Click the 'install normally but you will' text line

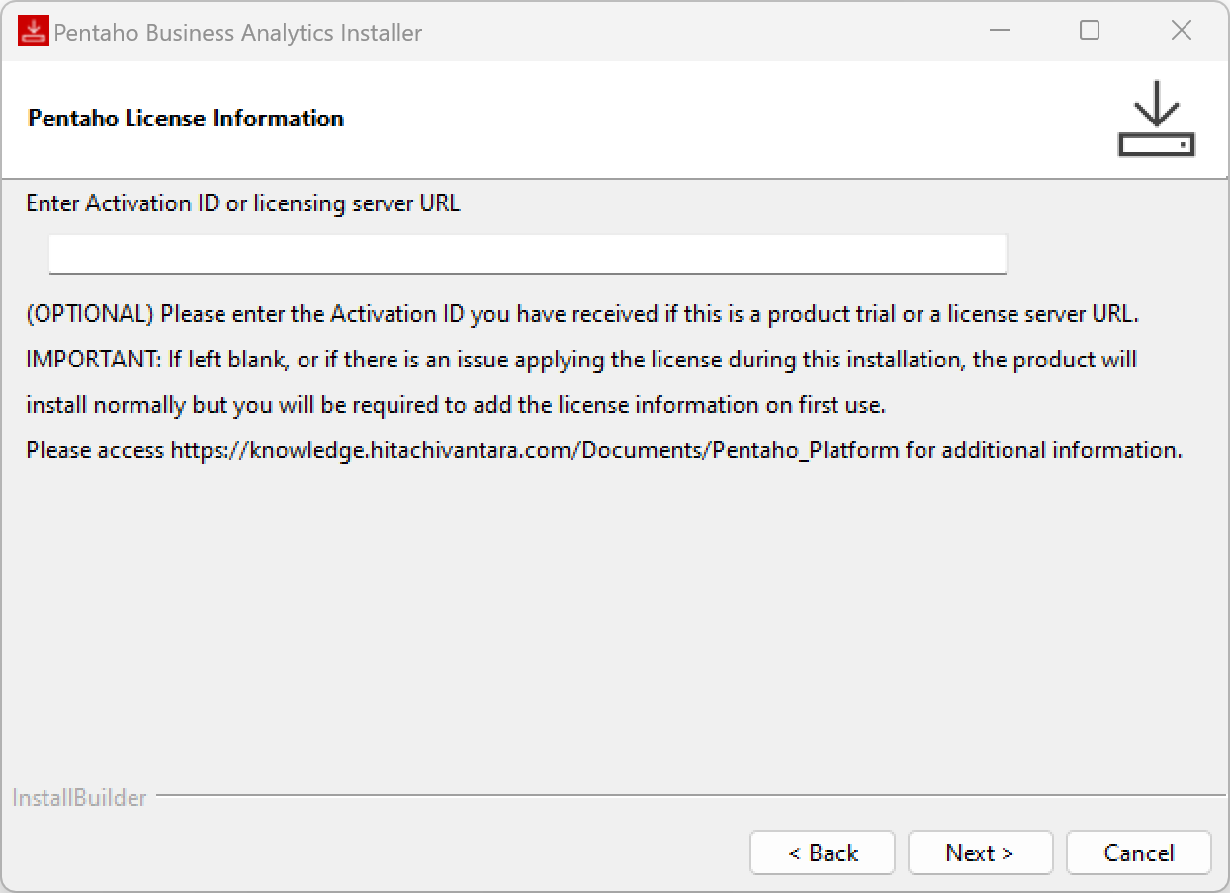click(158, 405)
